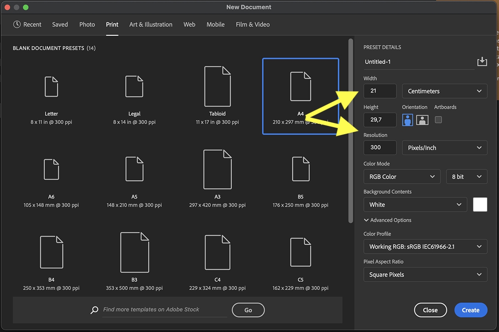Open the Color Profile dropdown

coord(425,246)
